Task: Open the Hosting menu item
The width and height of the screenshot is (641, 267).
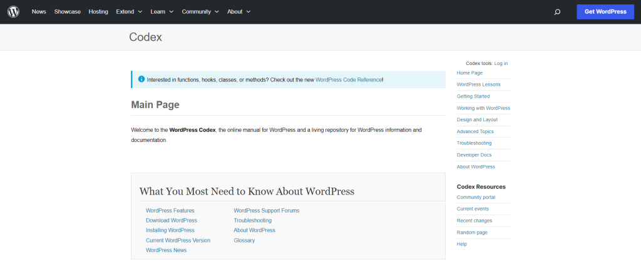Action: (x=98, y=12)
